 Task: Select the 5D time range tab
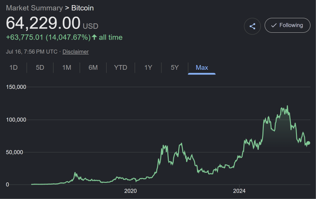point(40,67)
